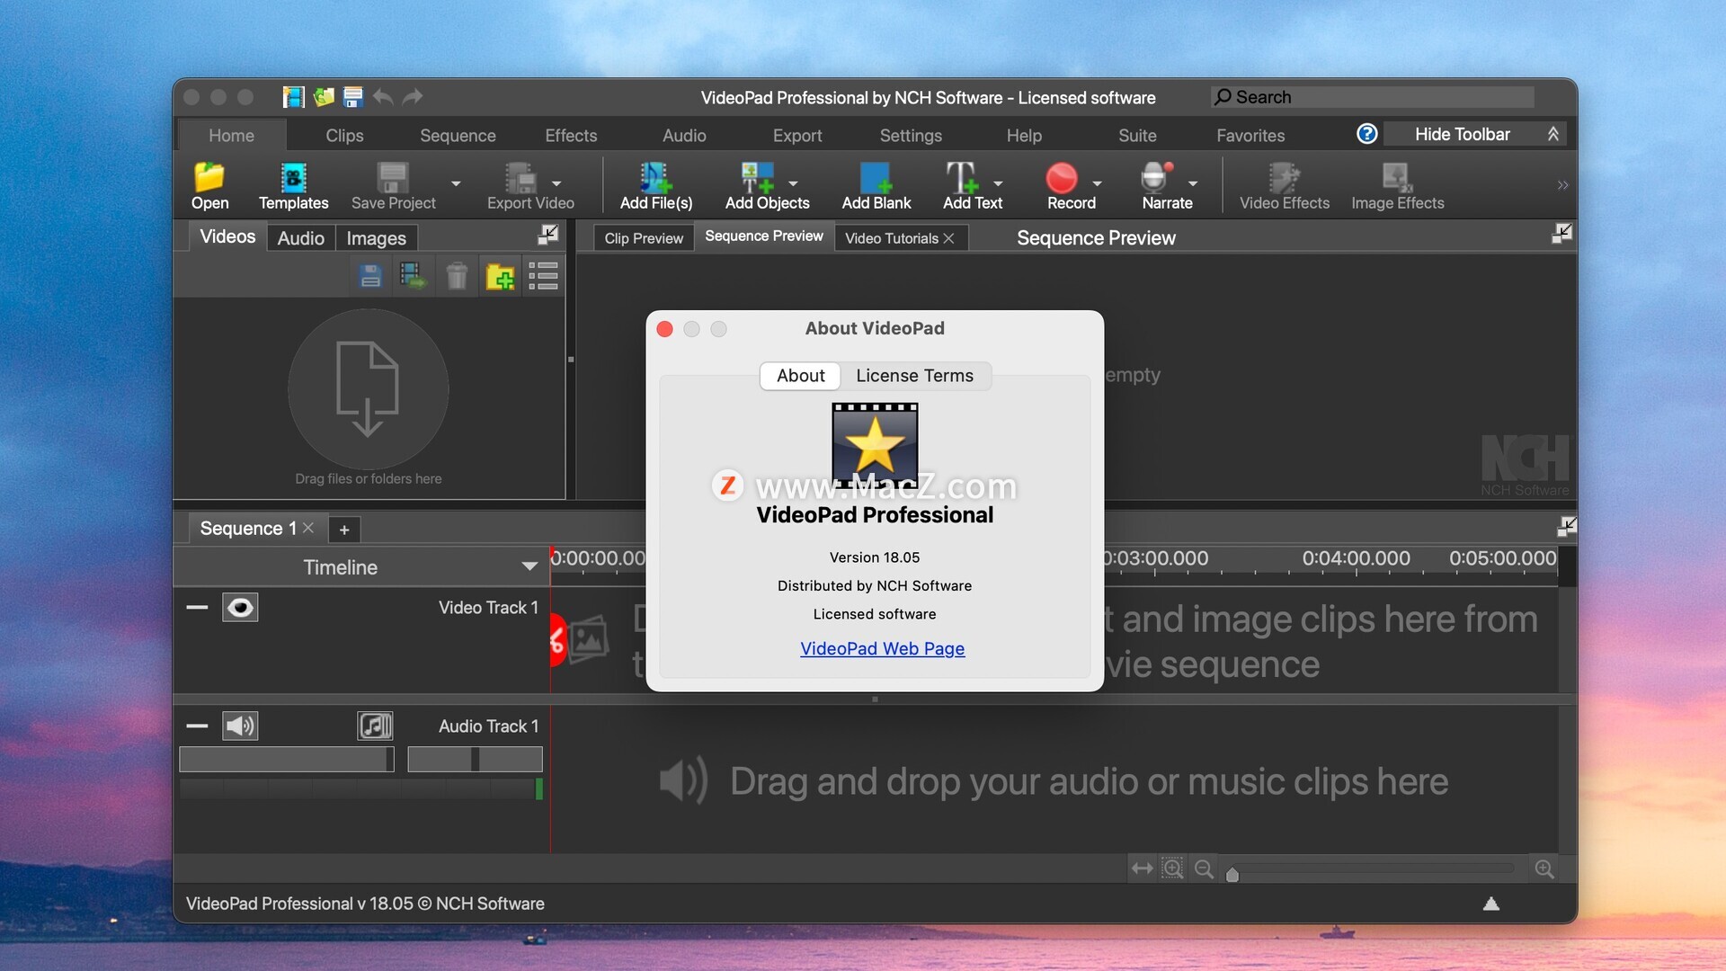This screenshot has height=971, width=1726.
Task: Click the Add Blank icon
Action: [876, 178]
